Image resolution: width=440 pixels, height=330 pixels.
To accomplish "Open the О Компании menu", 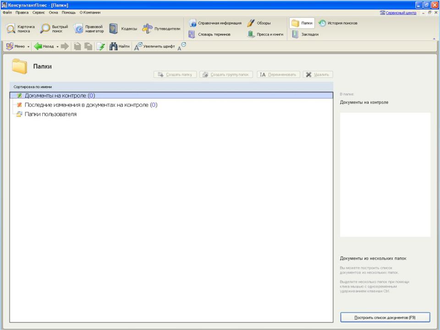I will (x=90, y=12).
